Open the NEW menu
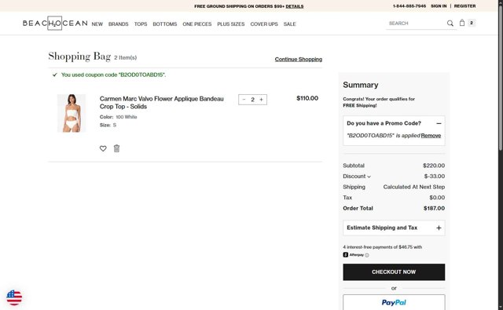Viewport: 503px width, 310px height. click(97, 24)
